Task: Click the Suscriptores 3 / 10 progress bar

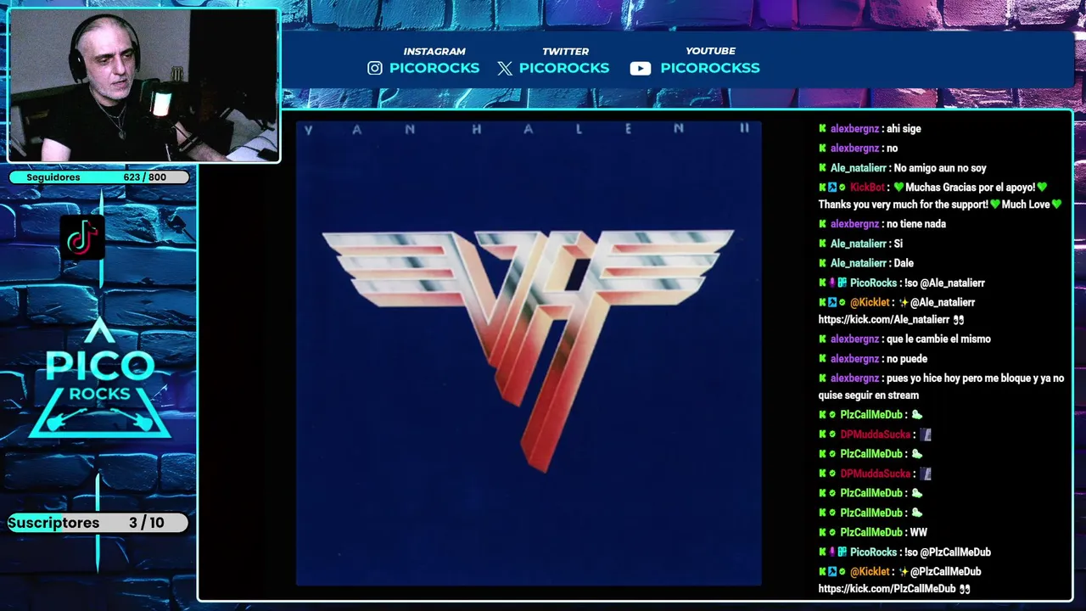Action: (98, 523)
